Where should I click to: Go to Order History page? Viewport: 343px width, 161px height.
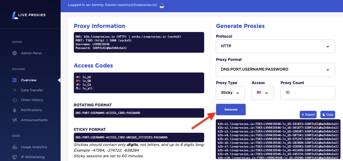[x=32, y=100]
